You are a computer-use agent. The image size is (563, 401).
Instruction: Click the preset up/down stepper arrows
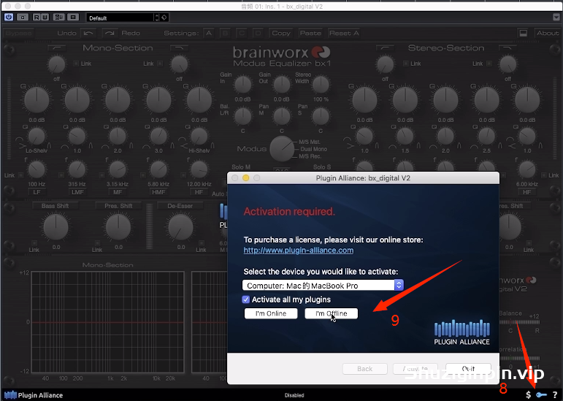(156, 18)
